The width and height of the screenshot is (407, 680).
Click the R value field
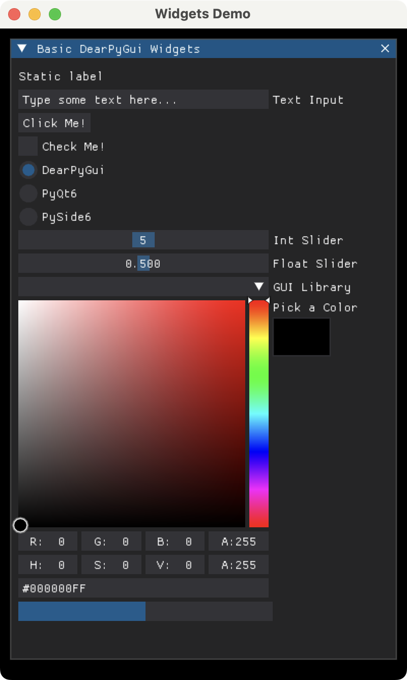pyautogui.click(x=47, y=541)
